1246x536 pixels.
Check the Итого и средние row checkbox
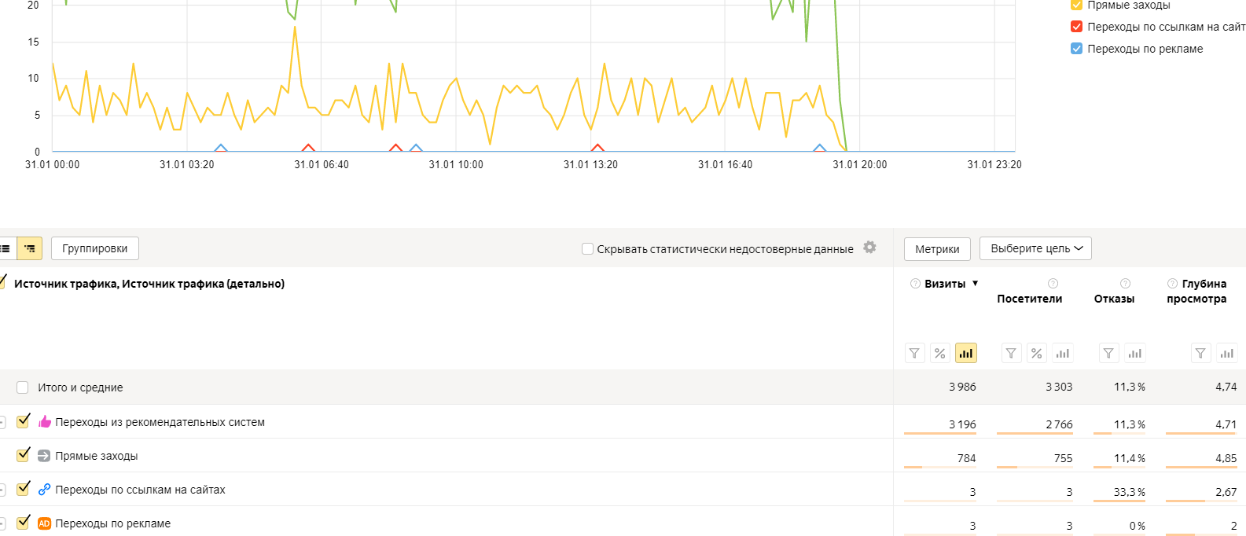click(x=23, y=387)
